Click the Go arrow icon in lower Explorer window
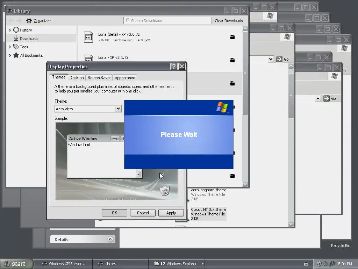This screenshot has height=269, width=358. tap(327, 98)
